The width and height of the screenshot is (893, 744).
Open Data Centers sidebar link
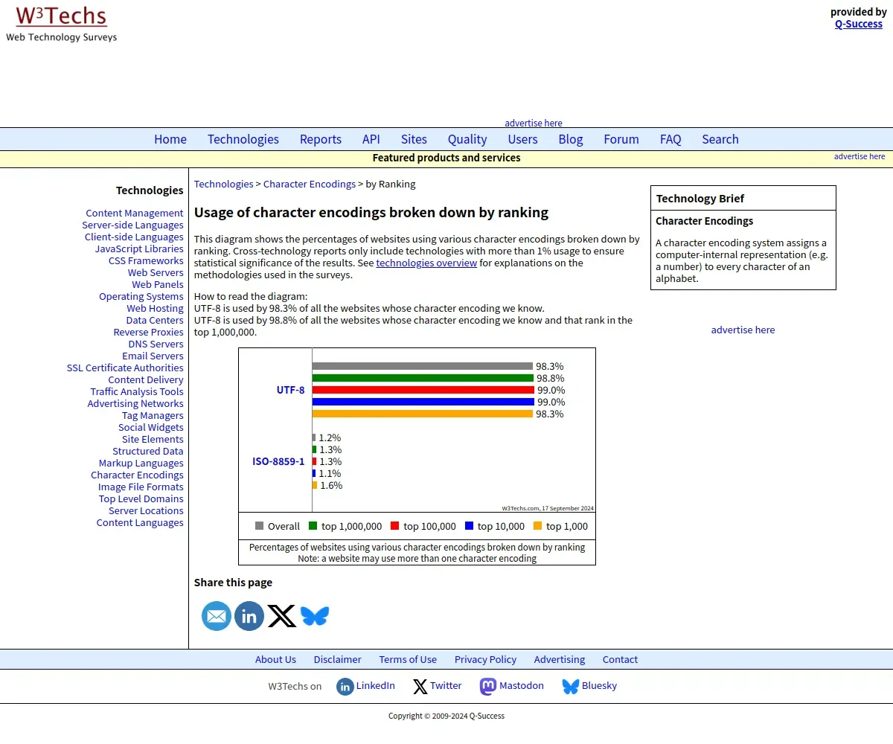pyautogui.click(x=155, y=320)
